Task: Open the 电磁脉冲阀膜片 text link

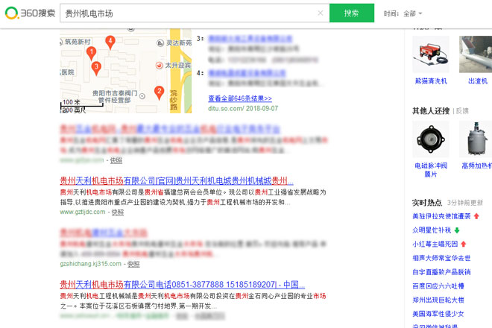Action: [431, 170]
